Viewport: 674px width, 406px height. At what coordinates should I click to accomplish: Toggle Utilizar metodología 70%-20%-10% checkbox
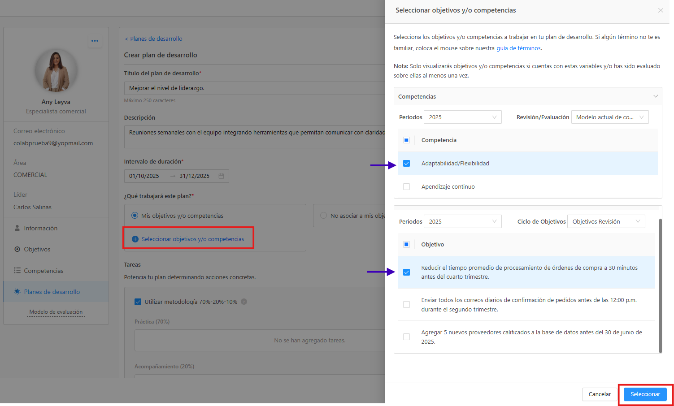pos(138,302)
